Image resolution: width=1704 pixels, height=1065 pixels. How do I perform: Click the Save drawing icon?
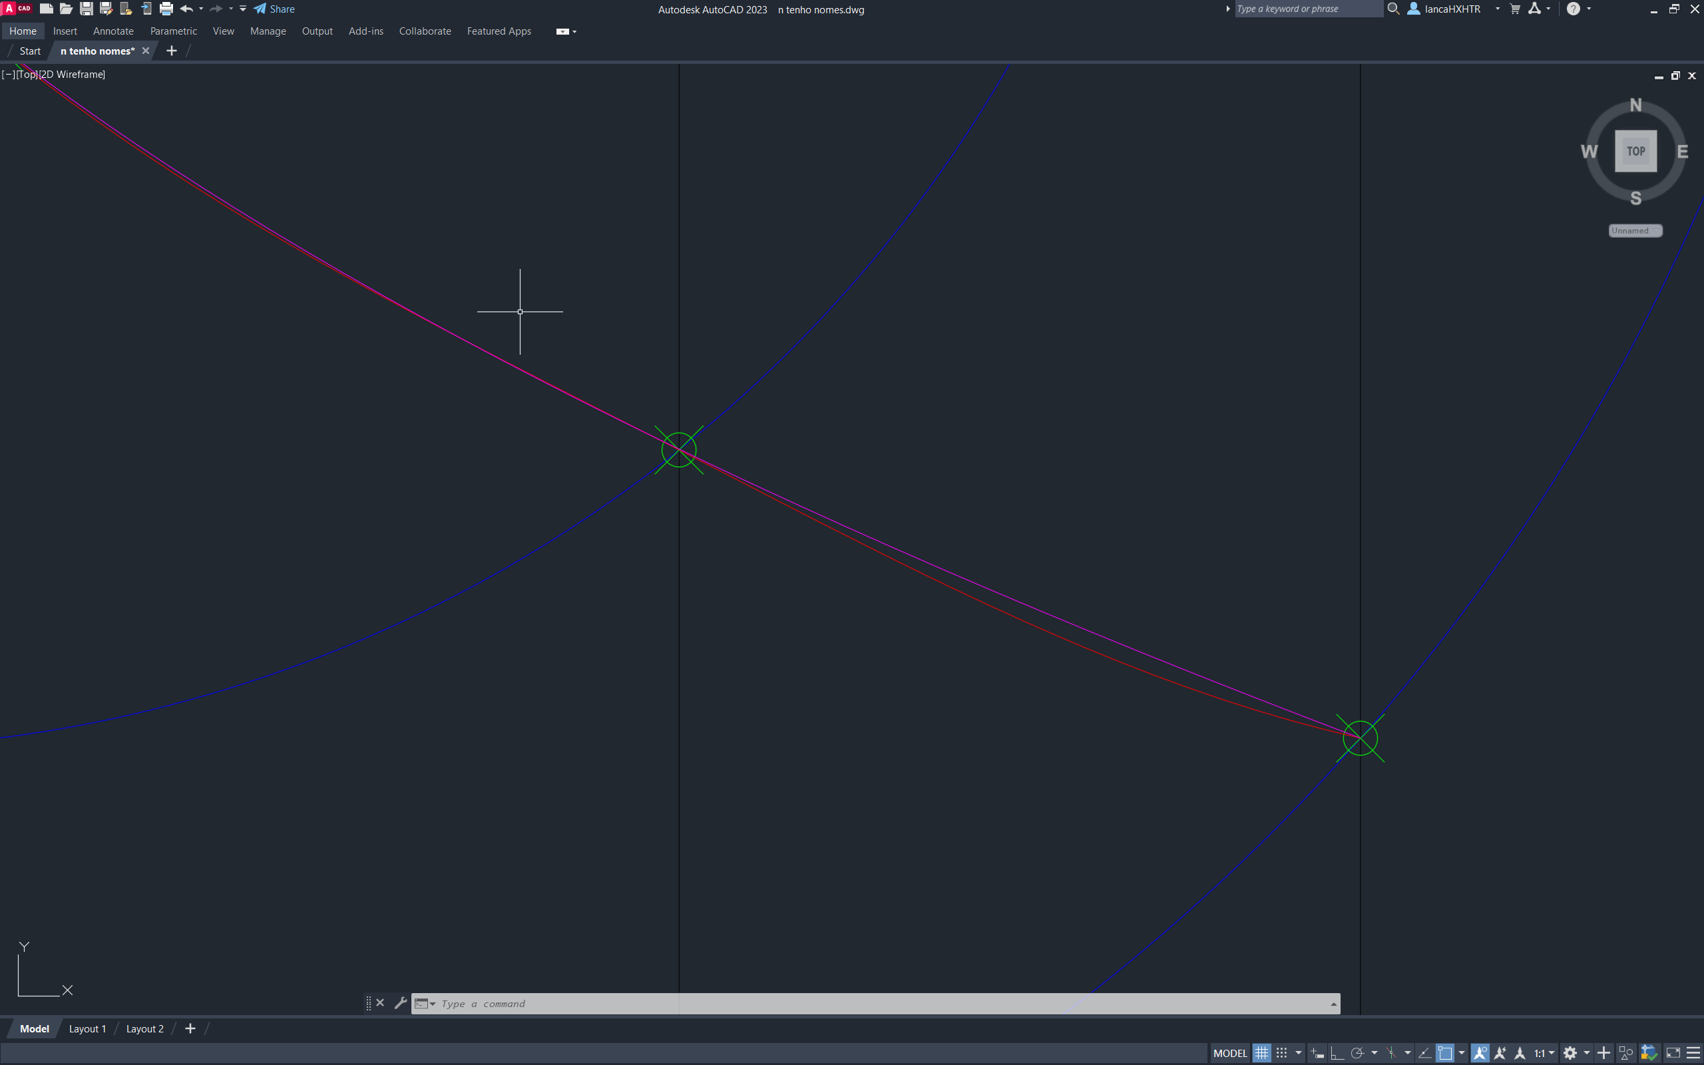pos(87,9)
